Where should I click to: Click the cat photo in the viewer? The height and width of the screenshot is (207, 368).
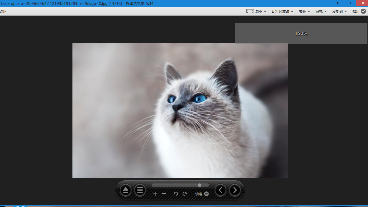click(x=180, y=110)
